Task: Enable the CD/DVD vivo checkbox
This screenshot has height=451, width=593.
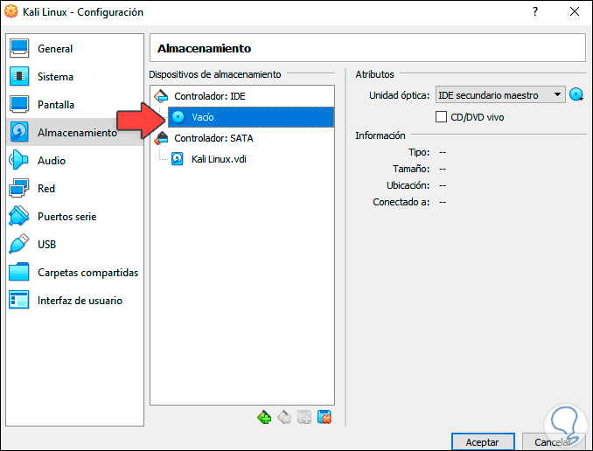Action: coord(441,117)
